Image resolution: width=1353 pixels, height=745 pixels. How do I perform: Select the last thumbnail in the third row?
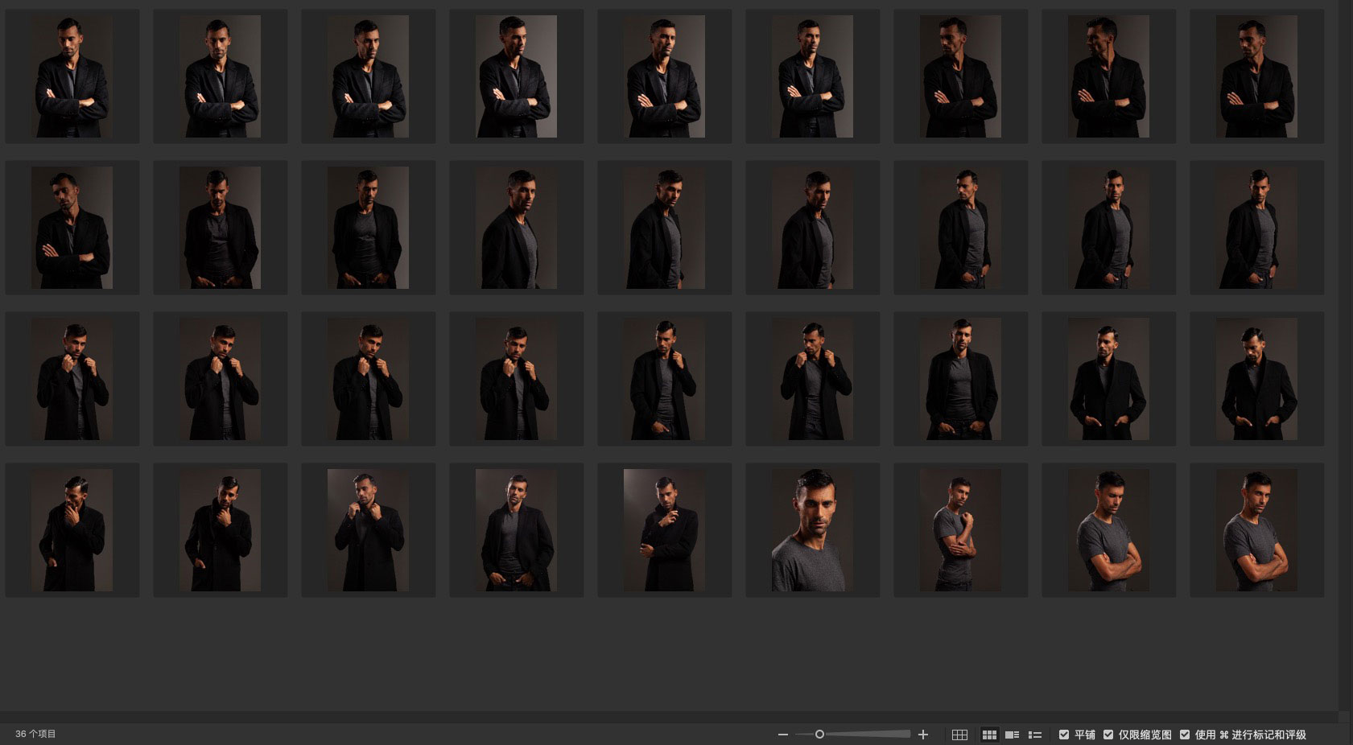(x=1256, y=379)
